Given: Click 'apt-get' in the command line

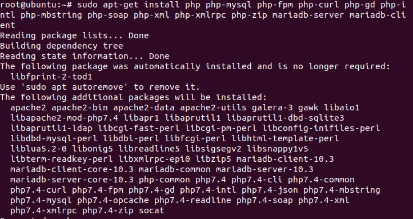Looking at the screenshot, I should pos(121,5).
